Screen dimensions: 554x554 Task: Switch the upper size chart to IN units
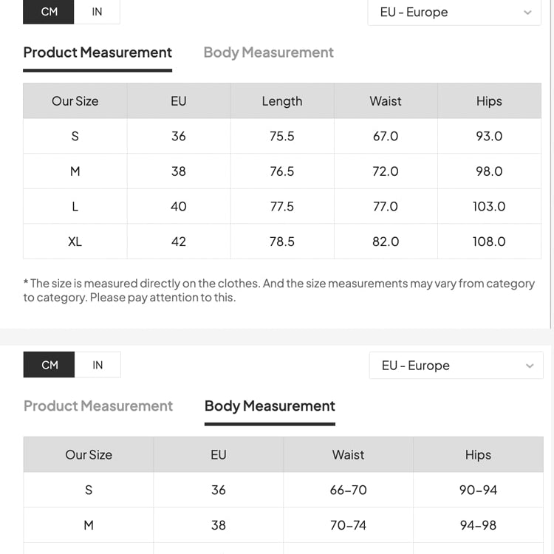point(98,12)
